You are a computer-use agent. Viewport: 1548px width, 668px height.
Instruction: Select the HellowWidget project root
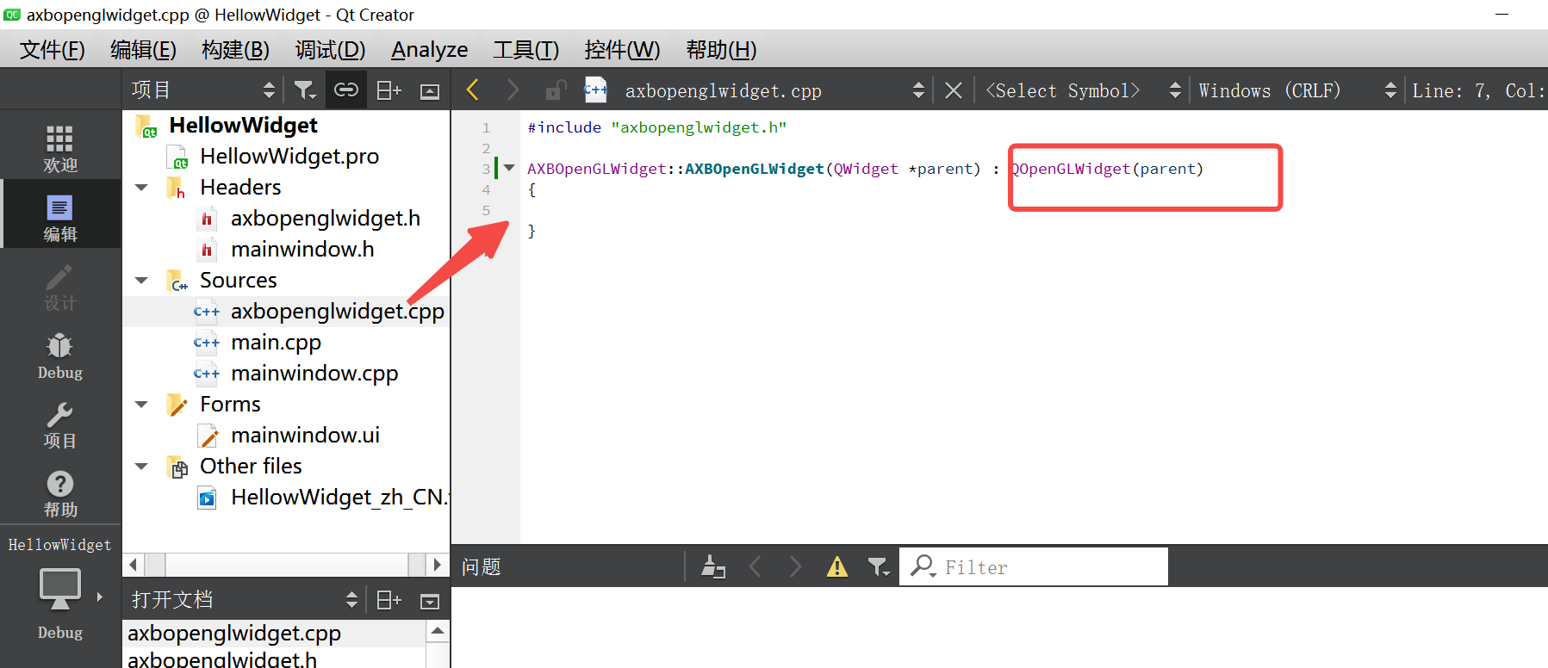click(x=243, y=126)
